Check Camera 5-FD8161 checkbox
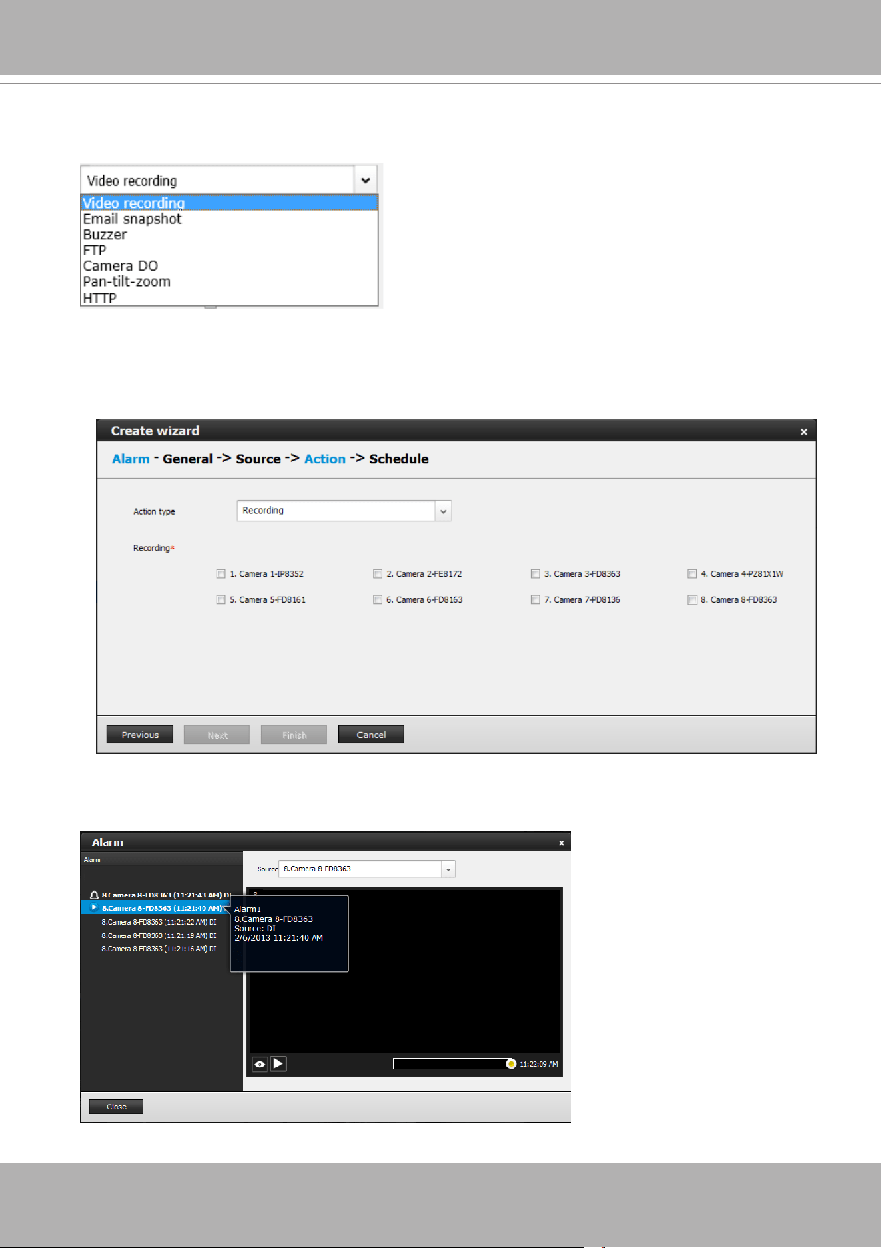 point(221,600)
